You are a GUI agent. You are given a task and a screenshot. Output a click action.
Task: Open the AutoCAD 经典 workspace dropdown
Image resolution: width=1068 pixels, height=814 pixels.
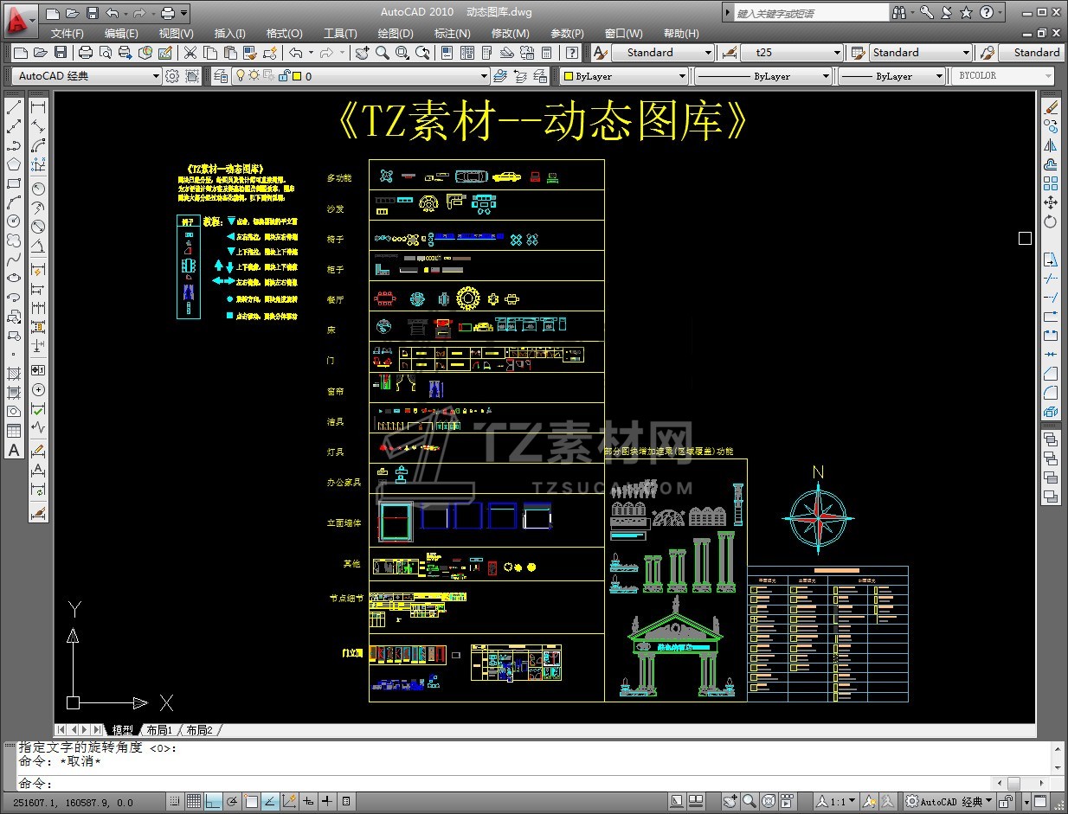pyautogui.click(x=87, y=76)
